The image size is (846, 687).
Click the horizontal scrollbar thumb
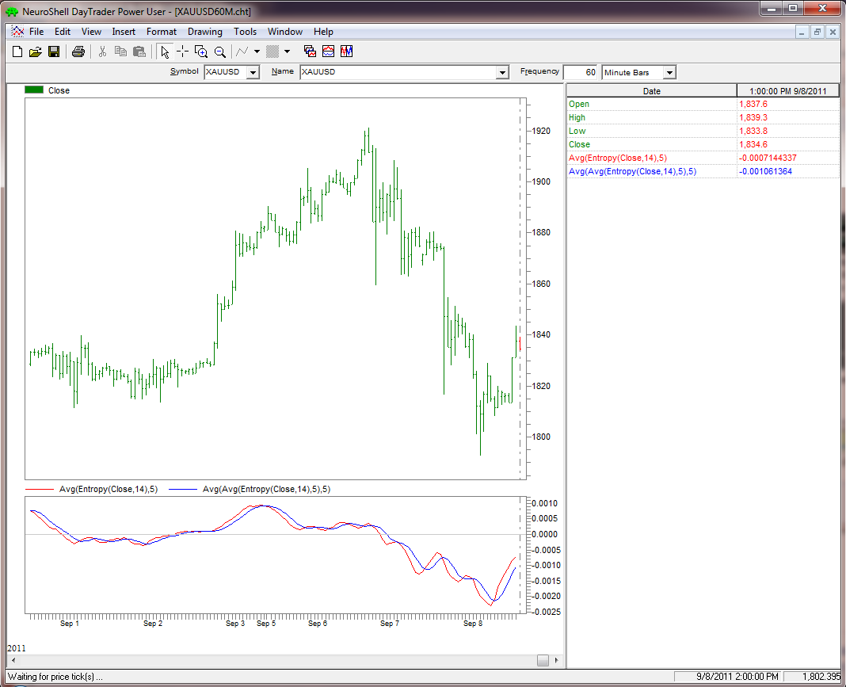pyautogui.click(x=543, y=660)
